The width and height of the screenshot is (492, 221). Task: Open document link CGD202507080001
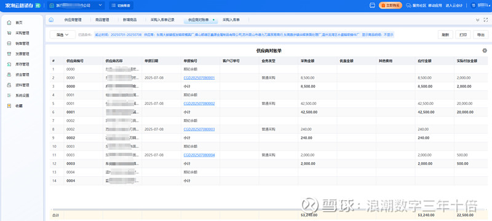pyautogui.click(x=199, y=77)
